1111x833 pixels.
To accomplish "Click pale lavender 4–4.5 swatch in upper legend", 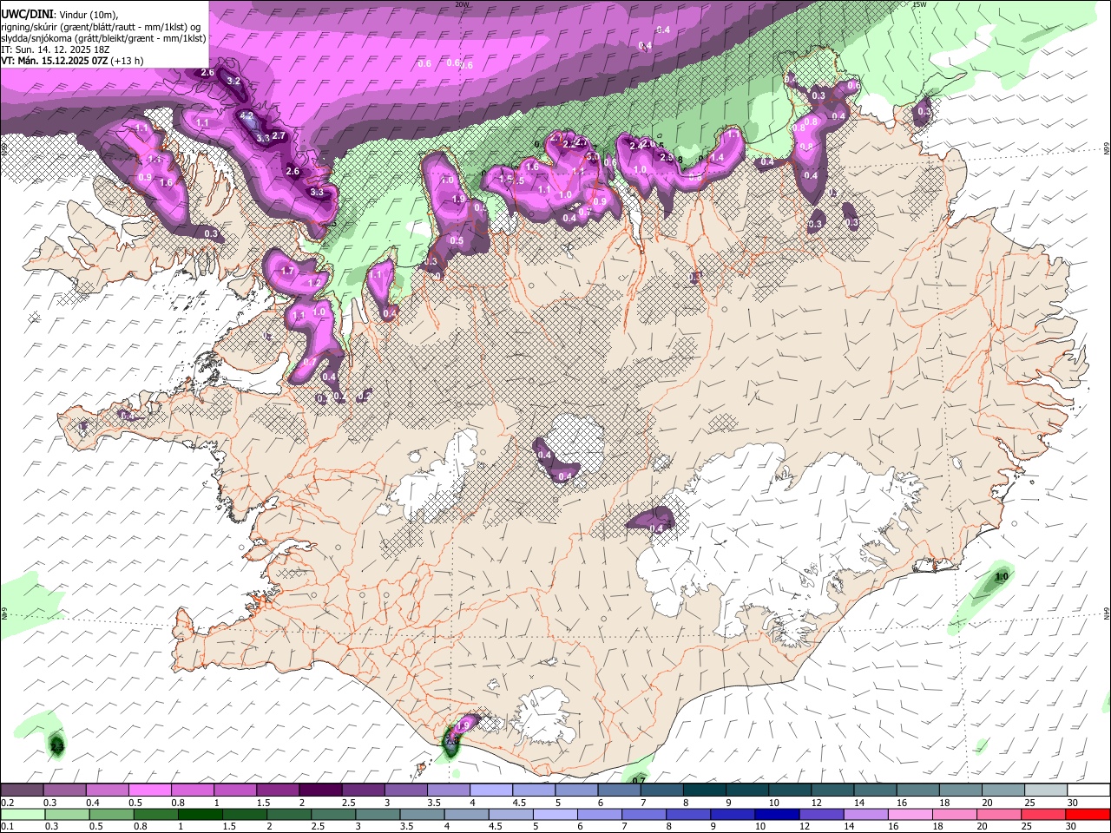I will click(x=491, y=790).
